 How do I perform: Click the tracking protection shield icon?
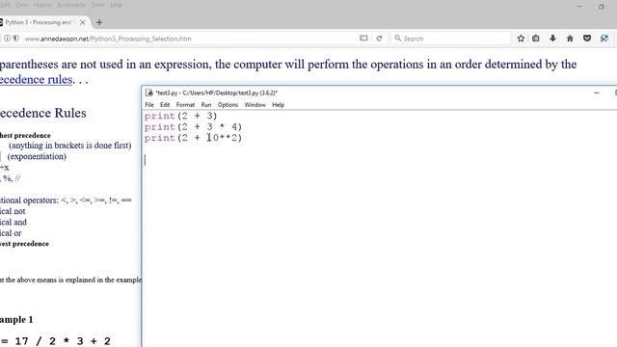coord(15,39)
